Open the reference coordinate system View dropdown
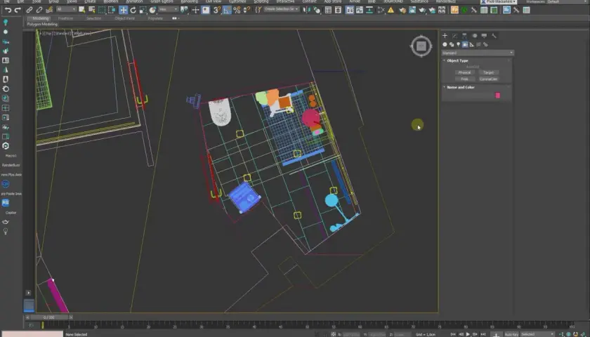 tap(168, 9)
